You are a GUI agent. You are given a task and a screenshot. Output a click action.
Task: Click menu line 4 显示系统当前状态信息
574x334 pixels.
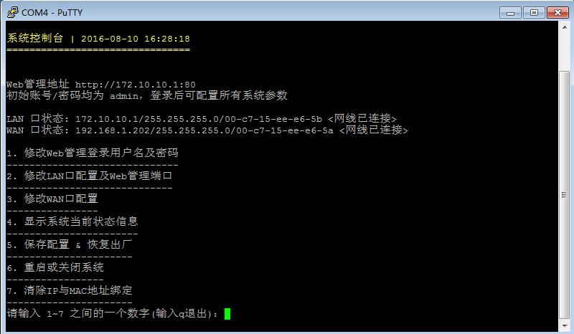[x=72, y=221]
